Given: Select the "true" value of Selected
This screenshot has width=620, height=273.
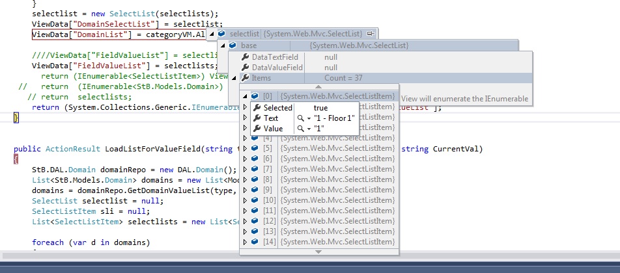Looking at the screenshot, I should click(x=320, y=108).
